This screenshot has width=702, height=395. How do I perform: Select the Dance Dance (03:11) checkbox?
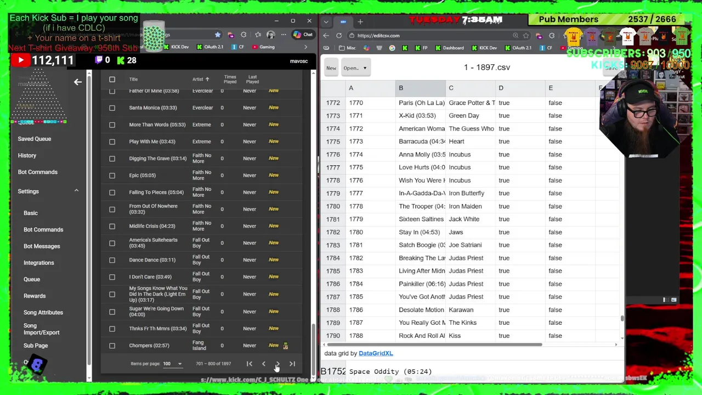[x=112, y=260]
